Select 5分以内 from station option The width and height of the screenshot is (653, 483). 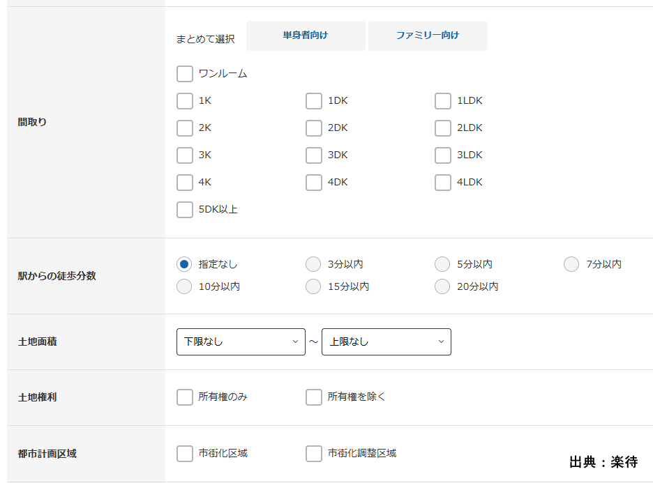442,264
